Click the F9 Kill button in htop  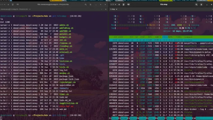[187, 118]
